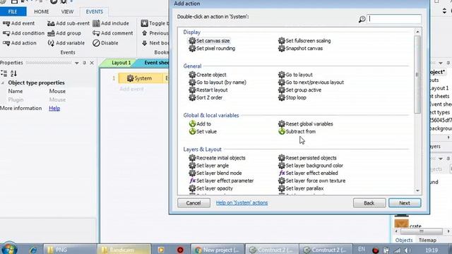This screenshot has width=452, height=254.
Task: Click Next in the Add action dialog
Action: pos(405,203)
